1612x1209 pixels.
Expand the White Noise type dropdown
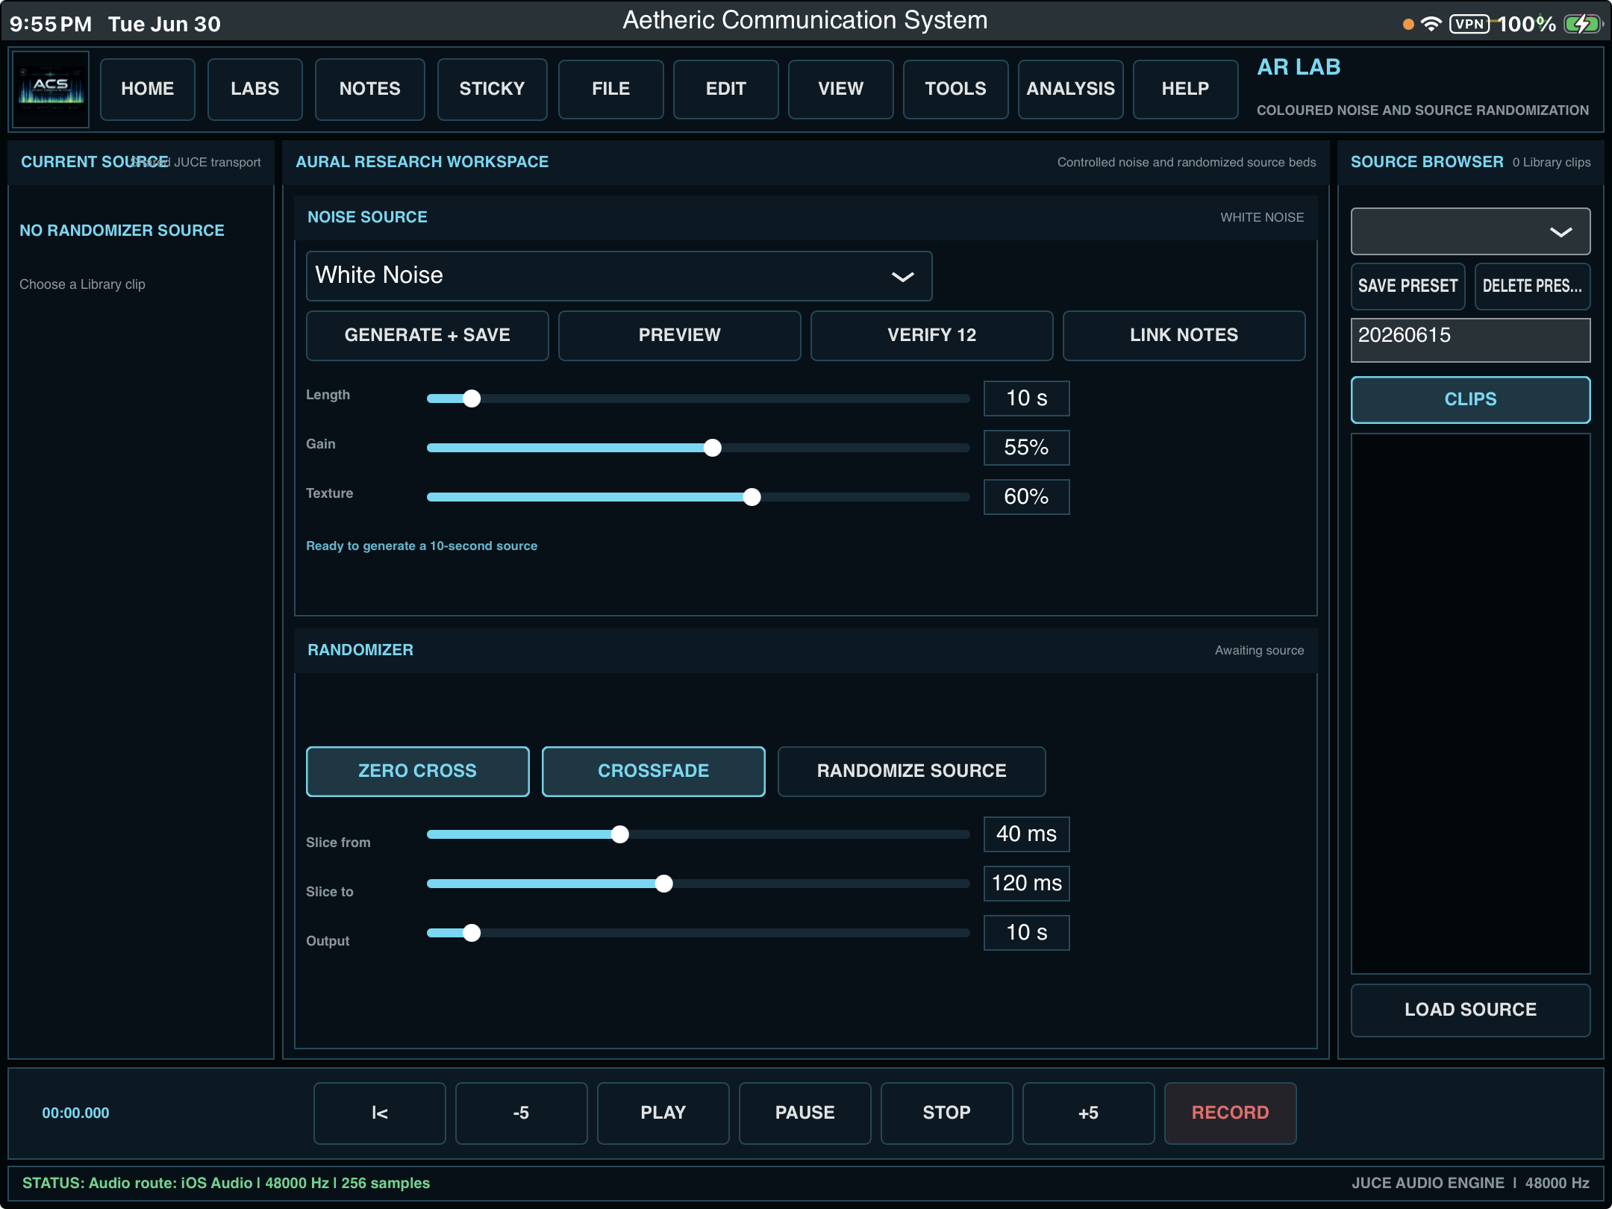(x=619, y=276)
